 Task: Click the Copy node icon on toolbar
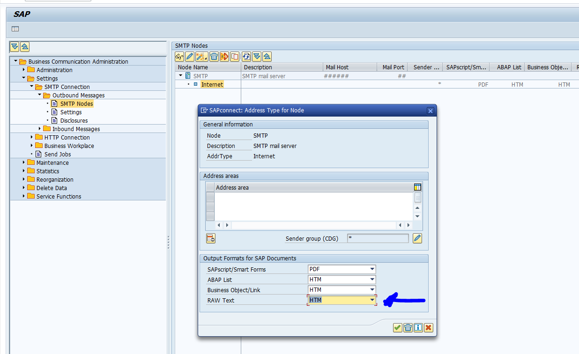coord(234,57)
